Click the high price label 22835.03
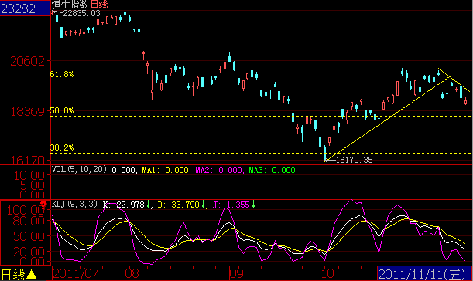473x281 pixels. point(81,13)
